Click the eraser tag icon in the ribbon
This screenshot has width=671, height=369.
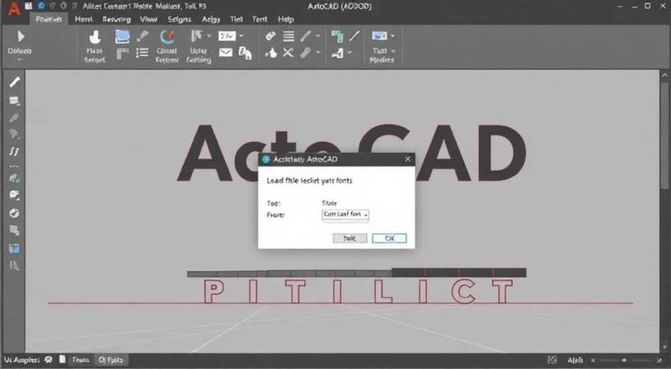[270, 36]
